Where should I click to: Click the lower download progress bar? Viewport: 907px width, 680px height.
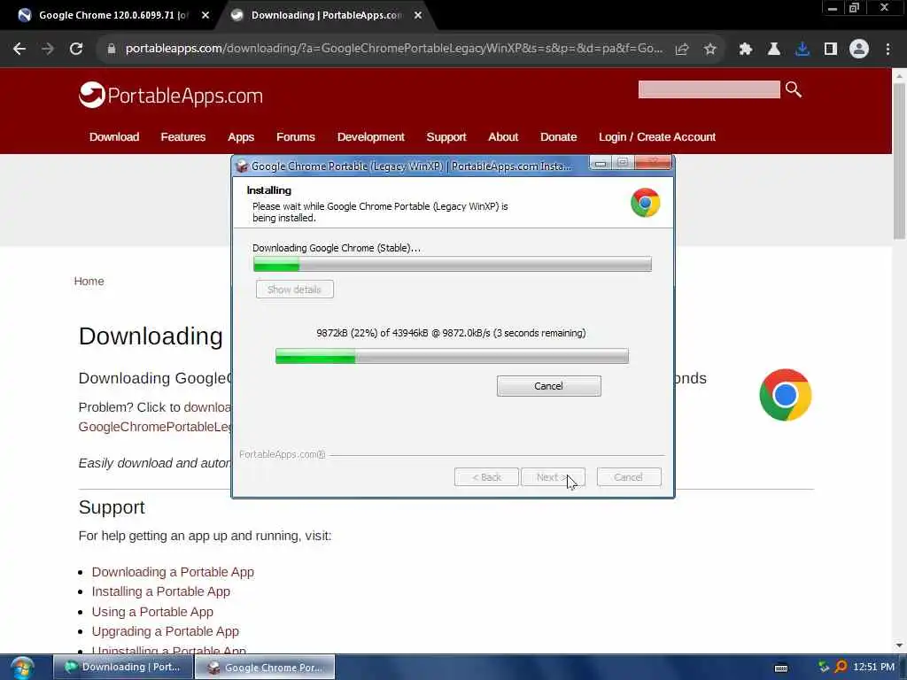pos(452,356)
